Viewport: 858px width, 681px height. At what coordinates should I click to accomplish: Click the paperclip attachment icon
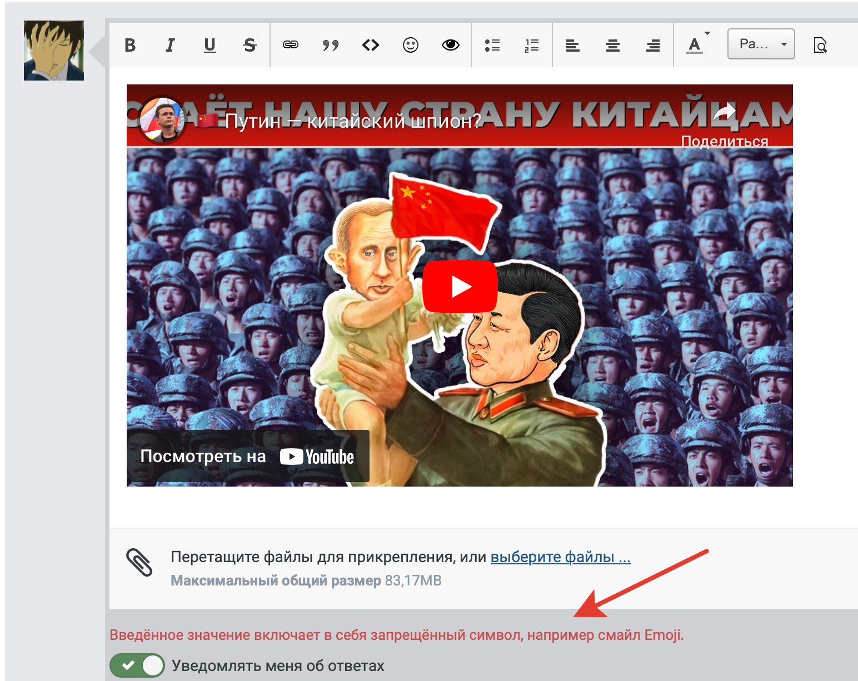139,562
